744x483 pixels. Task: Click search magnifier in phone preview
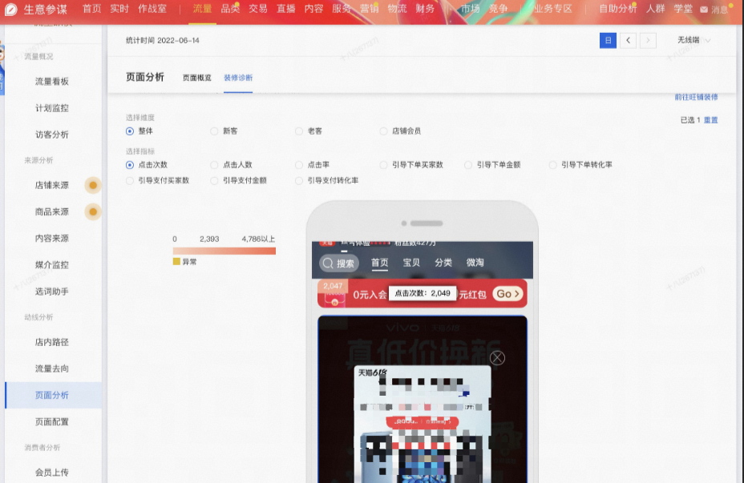tap(328, 263)
